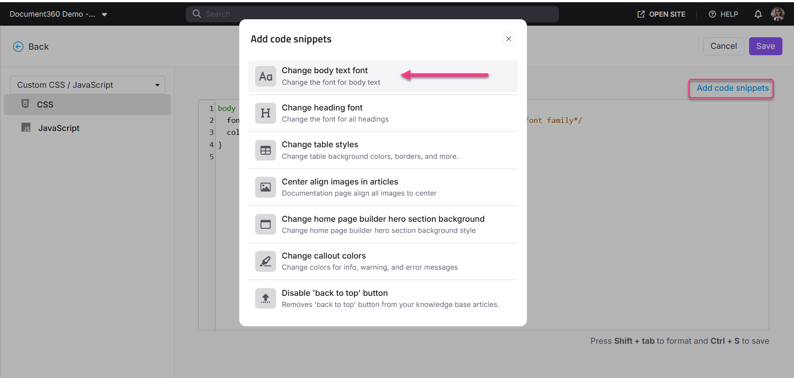The image size is (794, 378).
Task: Open the user profile avatar
Action: [x=777, y=14]
